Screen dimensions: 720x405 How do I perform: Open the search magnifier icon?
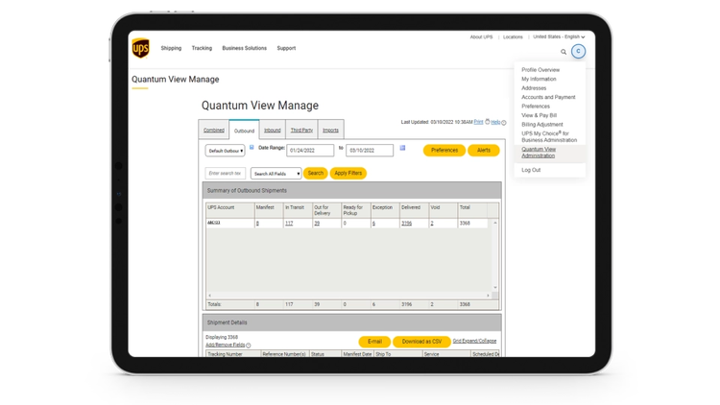coord(564,52)
